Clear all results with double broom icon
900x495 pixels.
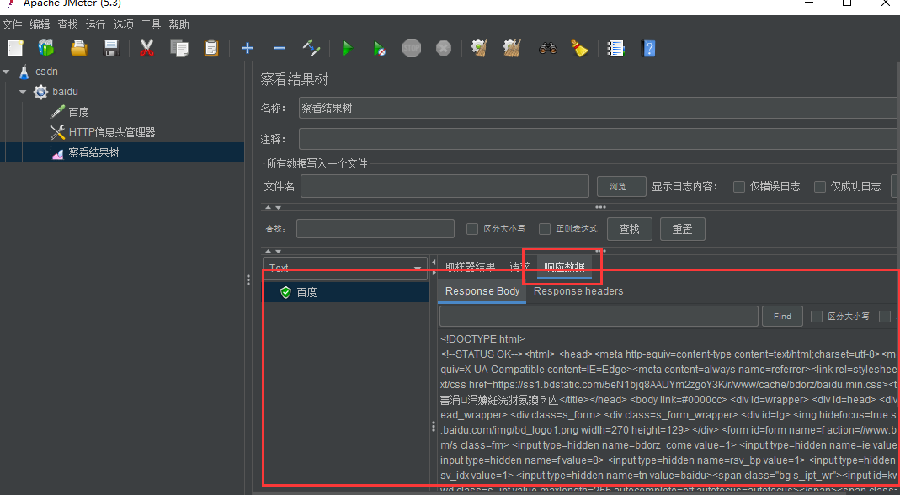click(x=511, y=48)
